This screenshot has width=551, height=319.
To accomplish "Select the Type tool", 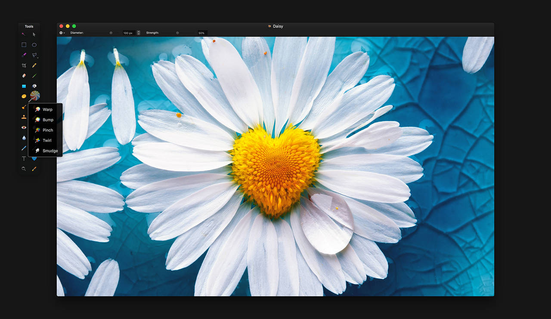I will point(24,158).
